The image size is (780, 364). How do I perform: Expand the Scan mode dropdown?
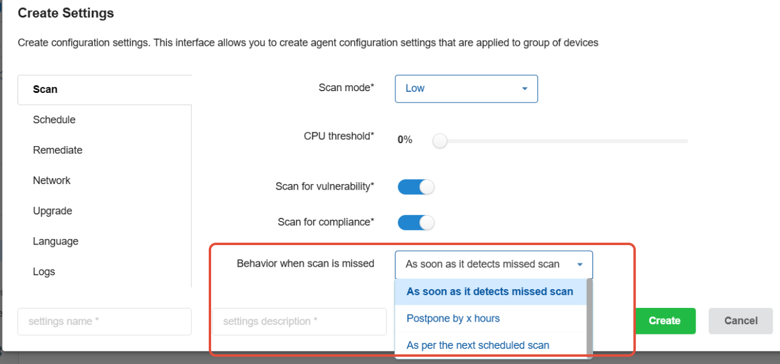[466, 88]
